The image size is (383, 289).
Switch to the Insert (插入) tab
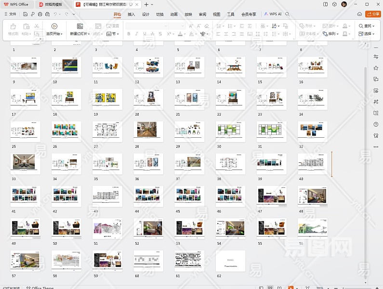(131, 14)
